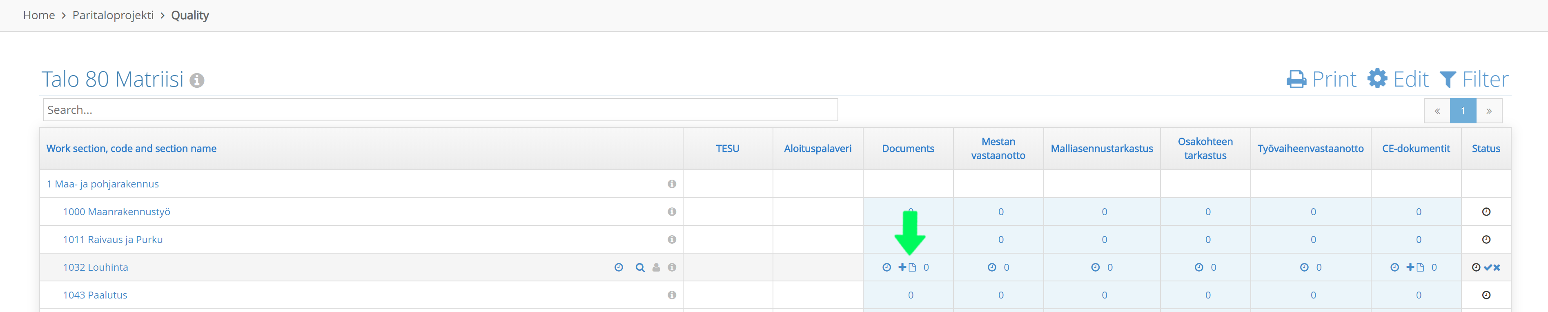Open 1011 Raivaus ja Purku section
This screenshot has width=1548, height=312.
pyautogui.click(x=113, y=239)
